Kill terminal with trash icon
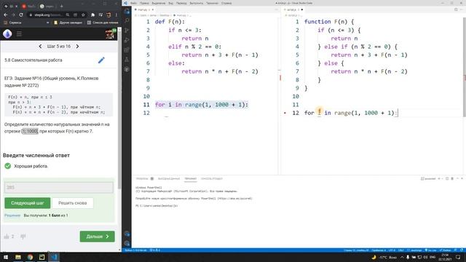 [452, 178]
